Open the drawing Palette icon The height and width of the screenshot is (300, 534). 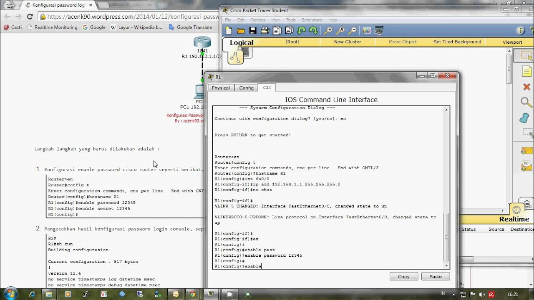click(367, 30)
